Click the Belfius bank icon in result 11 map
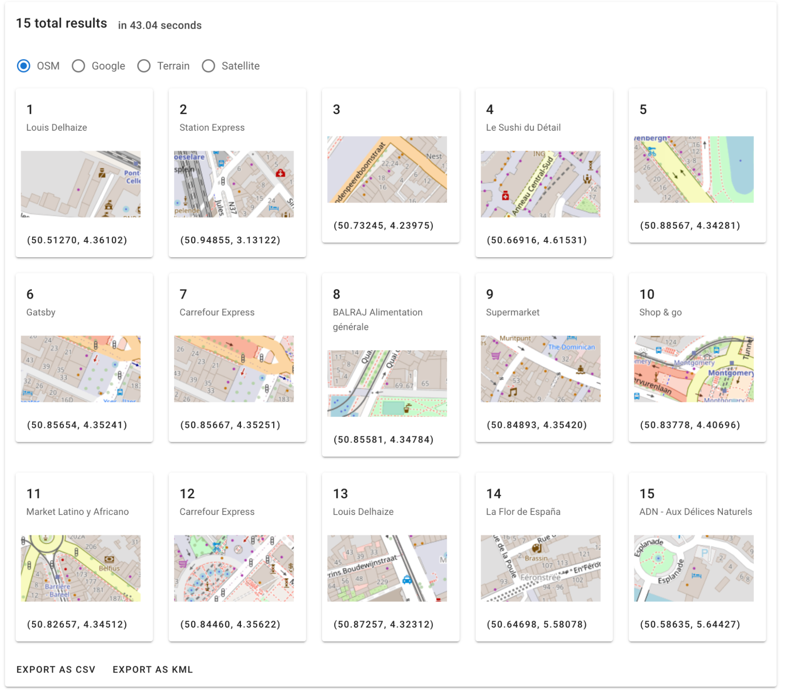 pos(109,559)
